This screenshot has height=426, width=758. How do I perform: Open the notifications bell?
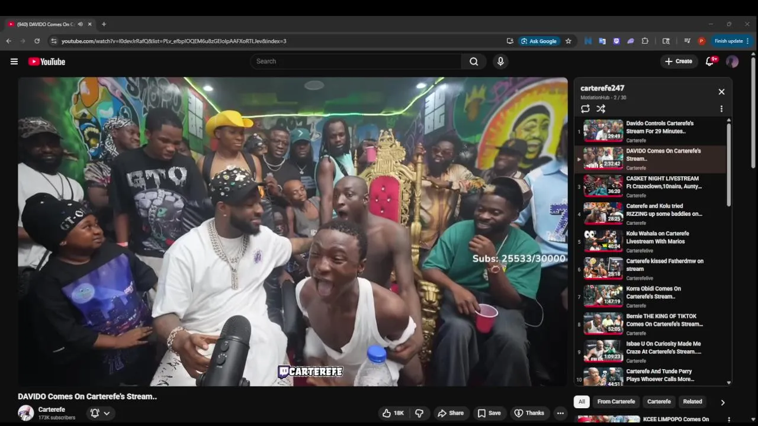[709, 62]
